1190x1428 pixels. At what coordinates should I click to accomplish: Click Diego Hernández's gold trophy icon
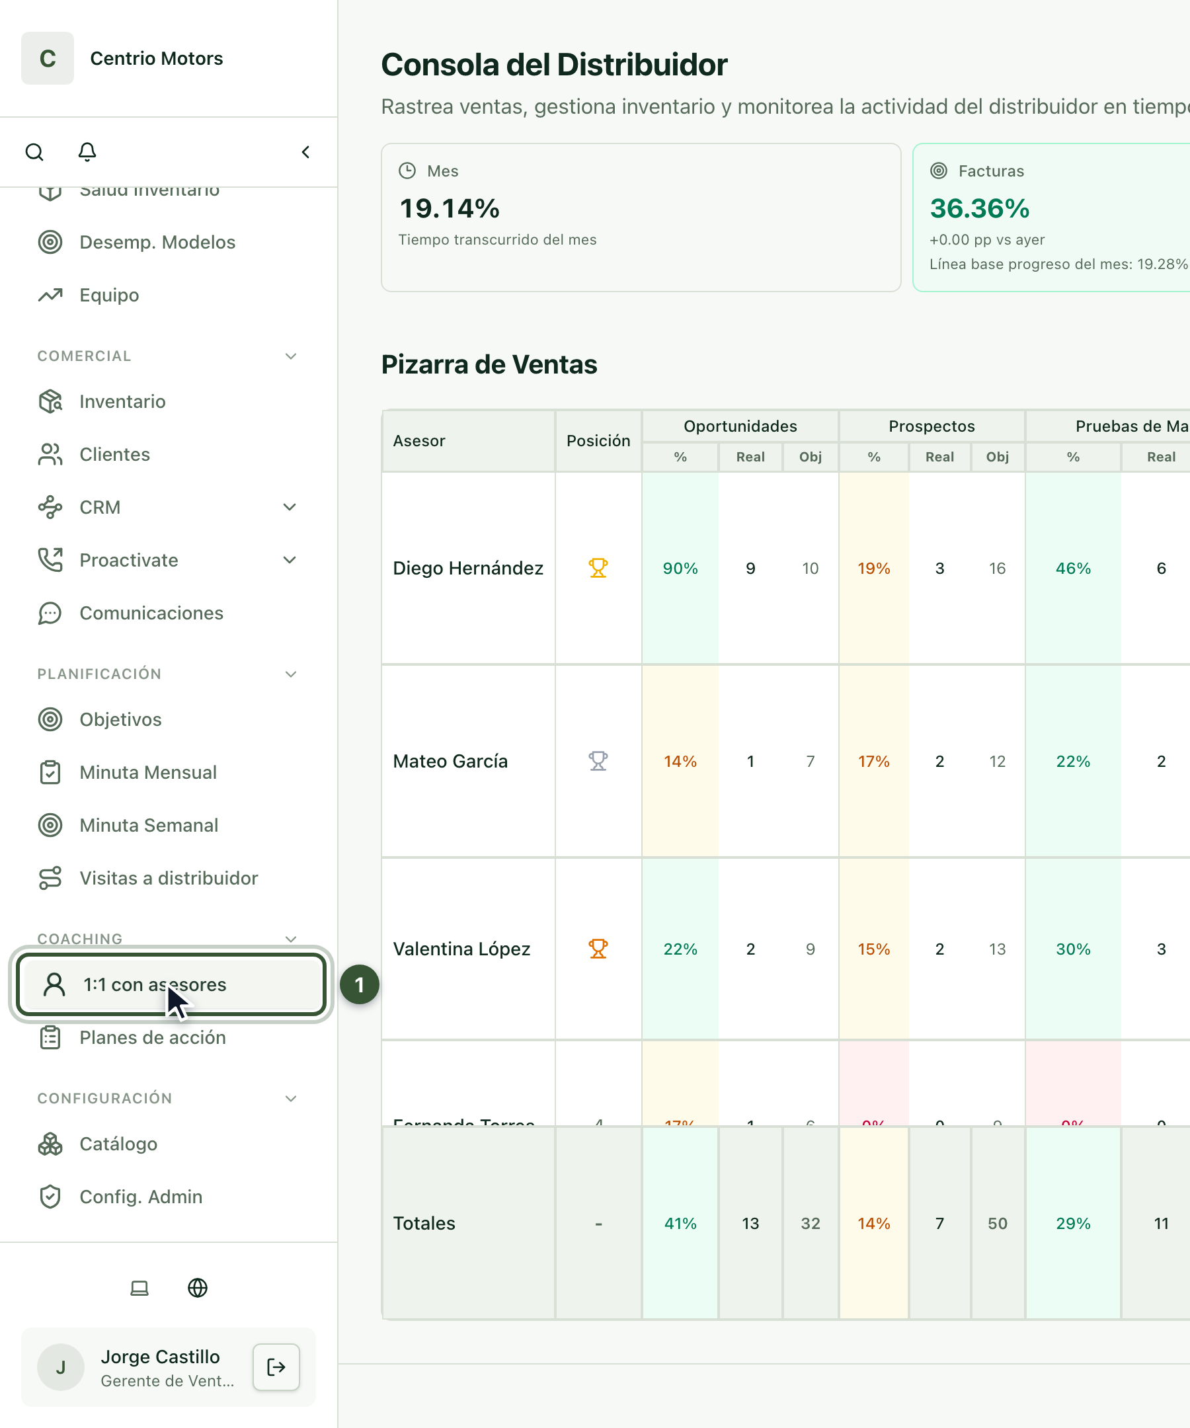click(598, 568)
